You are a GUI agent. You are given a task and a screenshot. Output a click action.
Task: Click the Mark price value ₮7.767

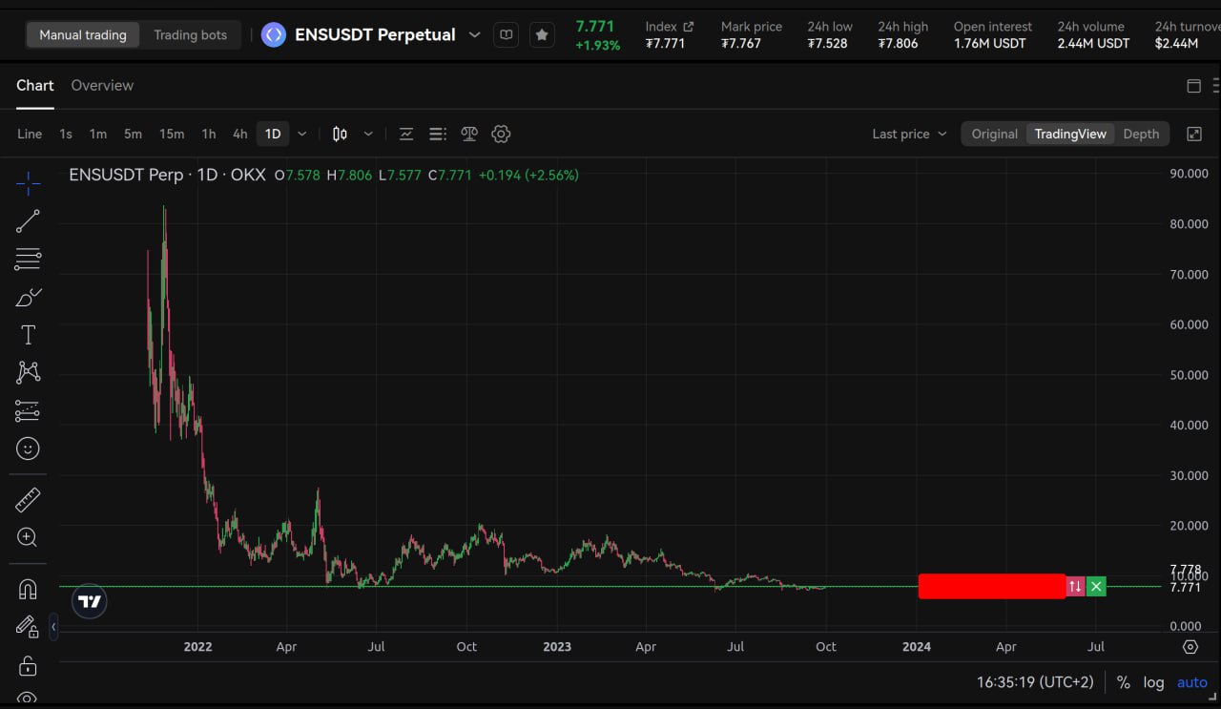click(x=741, y=44)
